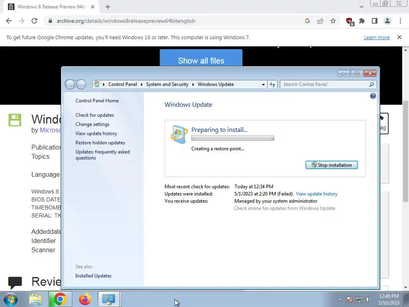Open recent pages dropdown arrow
This screenshot has width=409, height=307.
89,85
